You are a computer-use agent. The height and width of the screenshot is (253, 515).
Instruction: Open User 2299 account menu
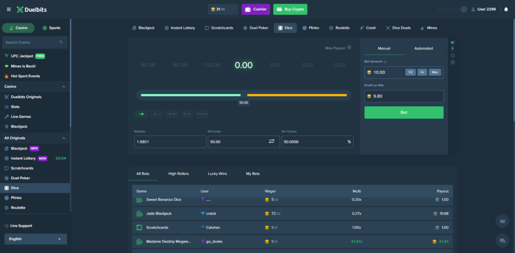pyautogui.click(x=483, y=10)
